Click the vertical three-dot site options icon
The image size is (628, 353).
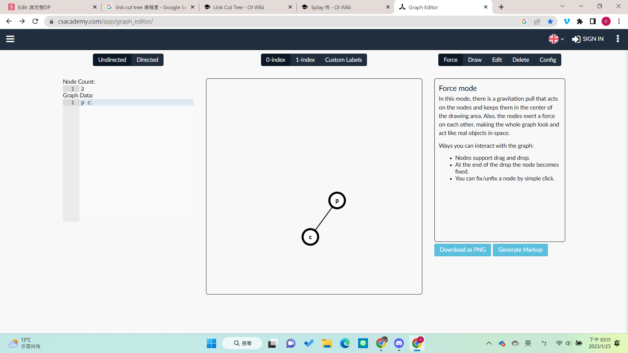[x=618, y=39]
